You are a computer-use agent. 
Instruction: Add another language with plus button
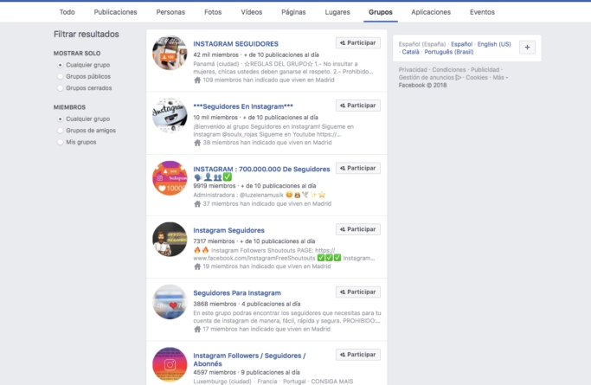click(x=527, y=48)
